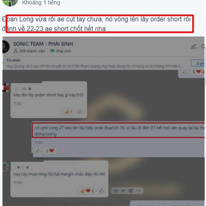This screenshot has height=206, width=206.
Task: Click the SONIC TEAM - PHÁI SINH title
Action: coord(43,44)
